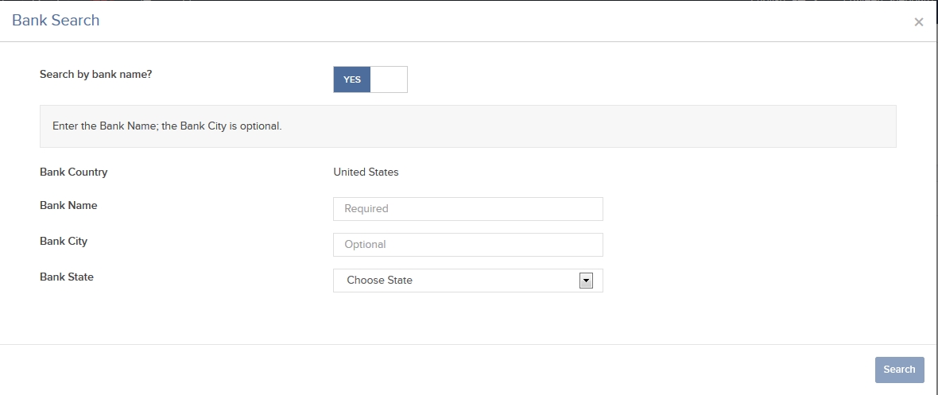This screenshot has height=395, width=938.
Task: Close the Bank Search dialog
Action: pos(918,22)
